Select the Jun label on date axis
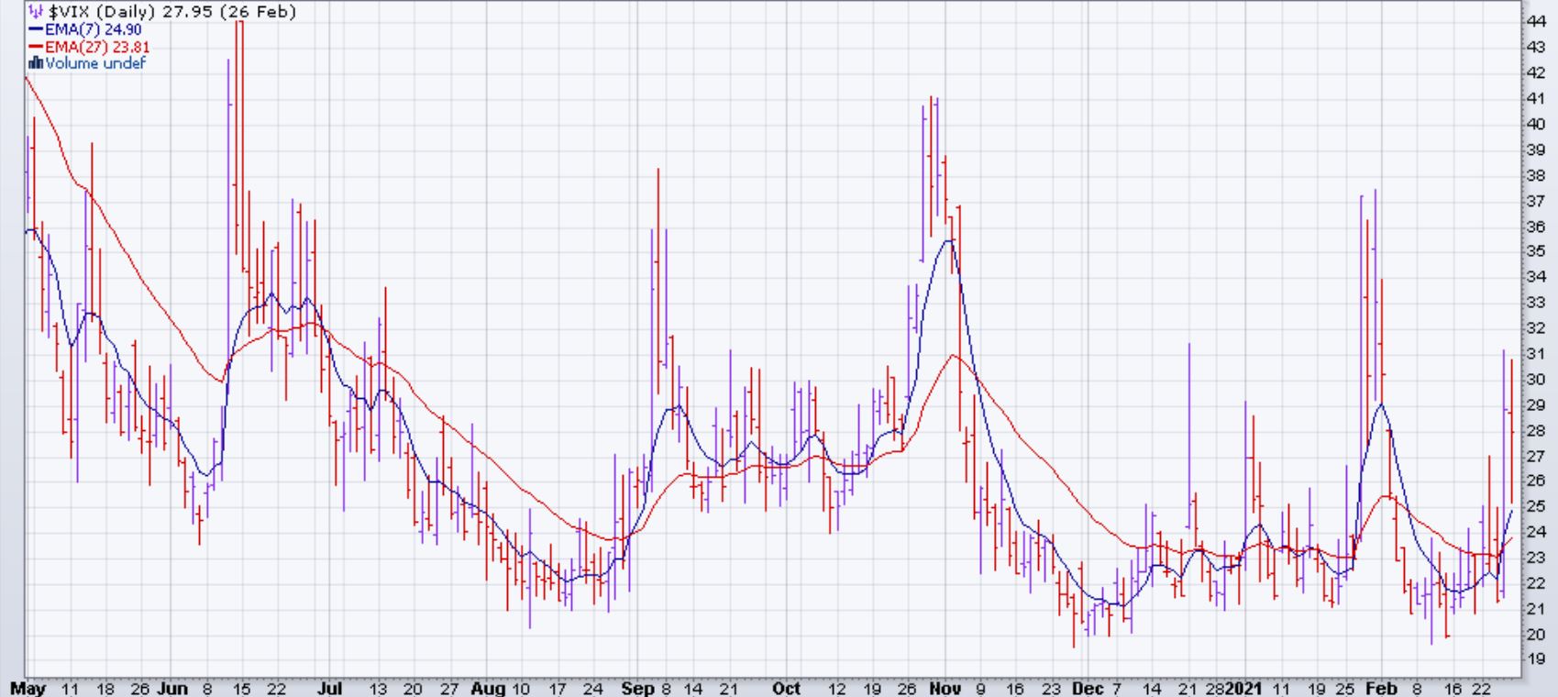 [172, 688]
